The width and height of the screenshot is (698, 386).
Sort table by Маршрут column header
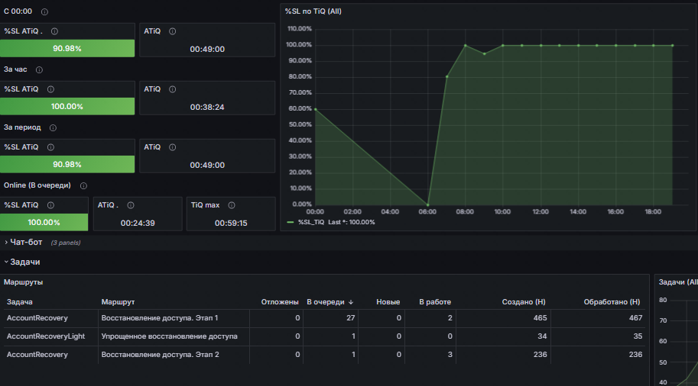pyautogui.click(x=118, y=302)
